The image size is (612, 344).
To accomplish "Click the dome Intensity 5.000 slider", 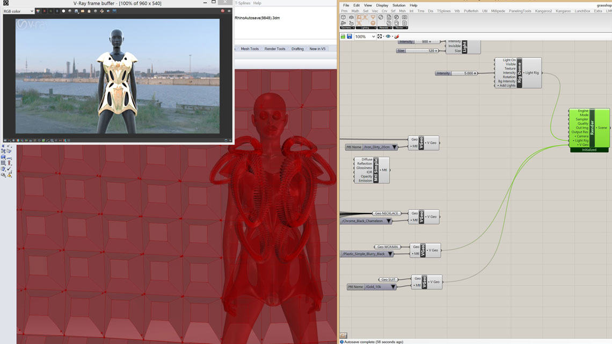I will coord(456,73).
